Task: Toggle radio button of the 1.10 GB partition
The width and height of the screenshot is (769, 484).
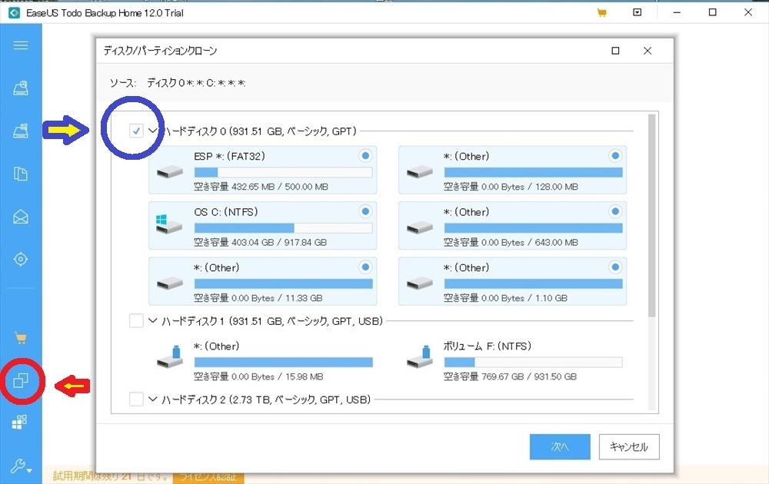Action: 615,267
